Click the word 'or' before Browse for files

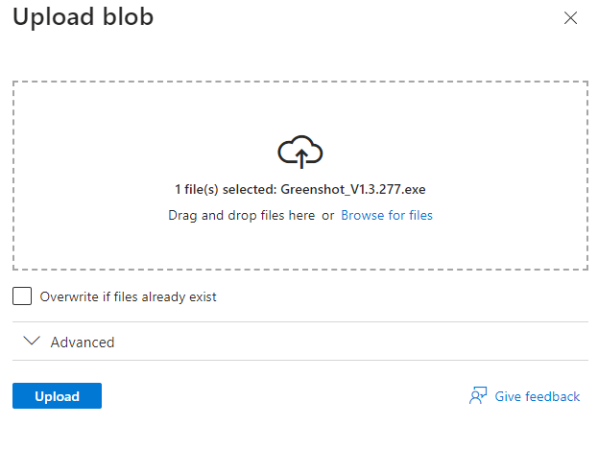(x=327, y=216)
